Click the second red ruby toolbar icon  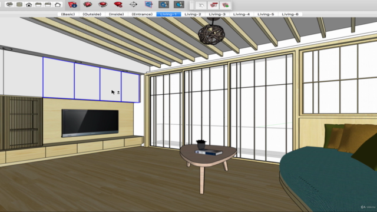tap(88, 5)
